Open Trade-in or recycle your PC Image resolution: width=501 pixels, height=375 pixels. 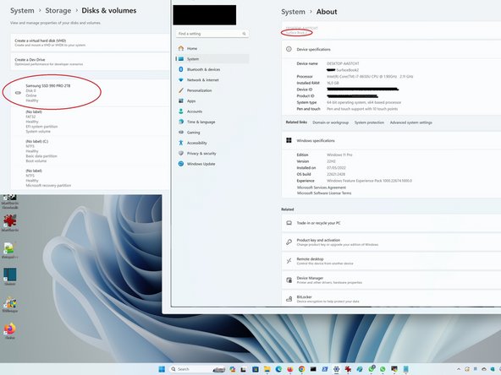391,223
